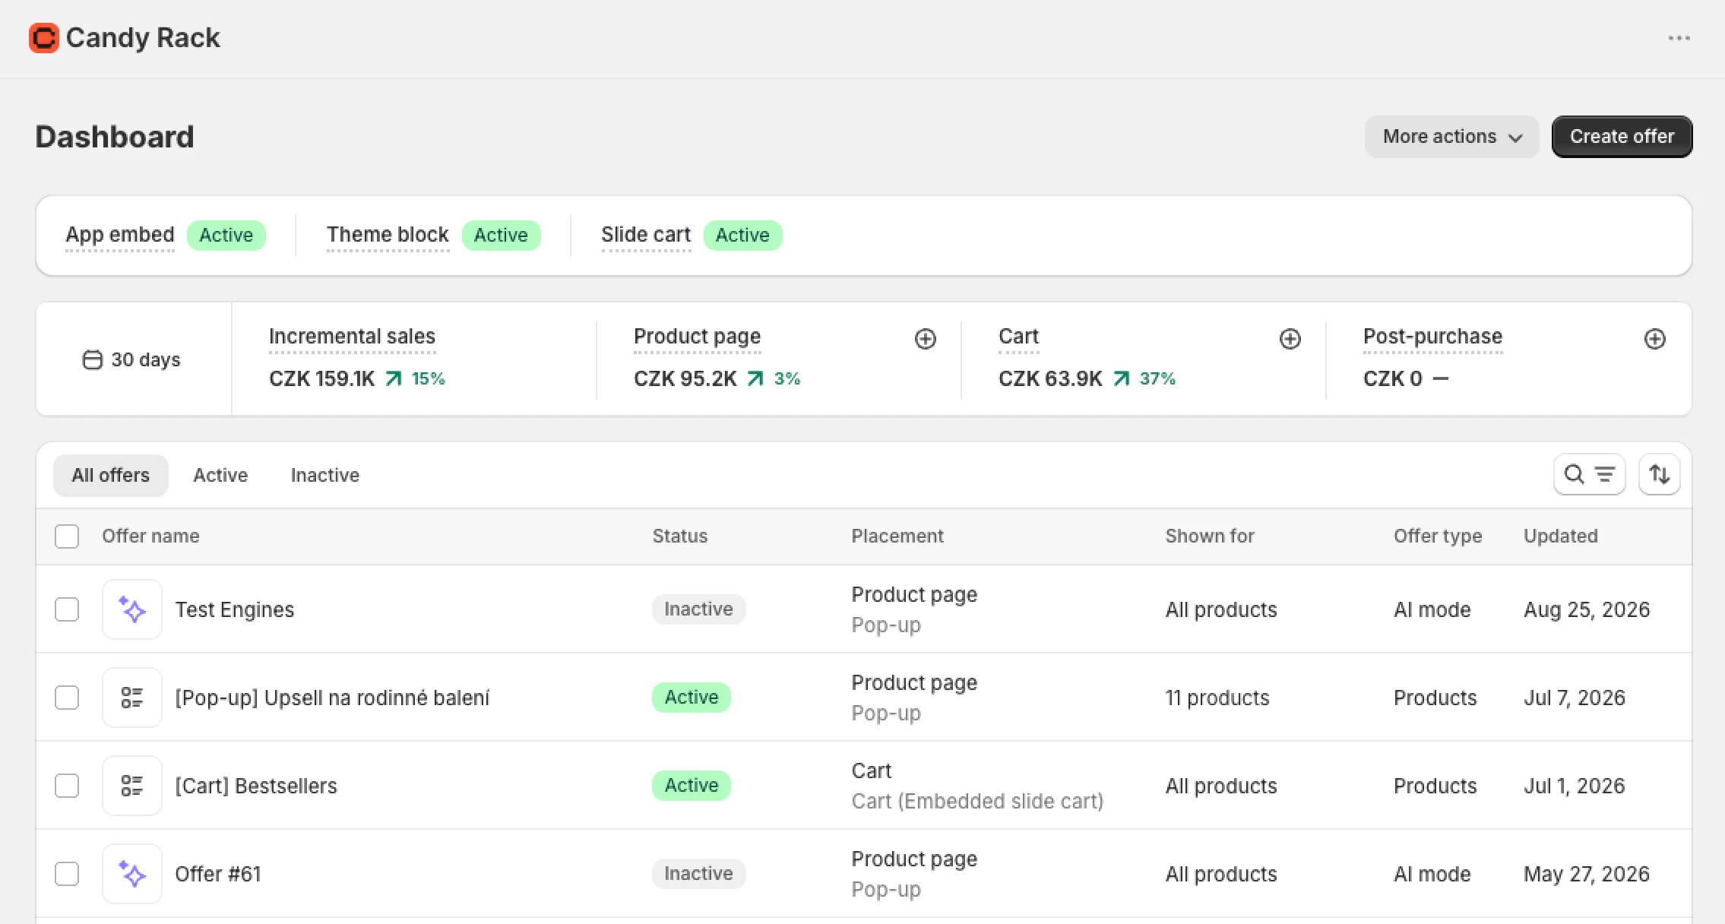Click the Placement column header

[897, 536]
